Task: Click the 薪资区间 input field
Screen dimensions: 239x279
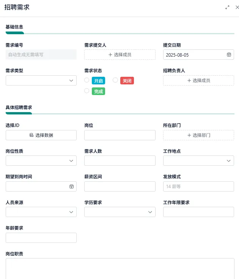Action: [x=119, y=186]
